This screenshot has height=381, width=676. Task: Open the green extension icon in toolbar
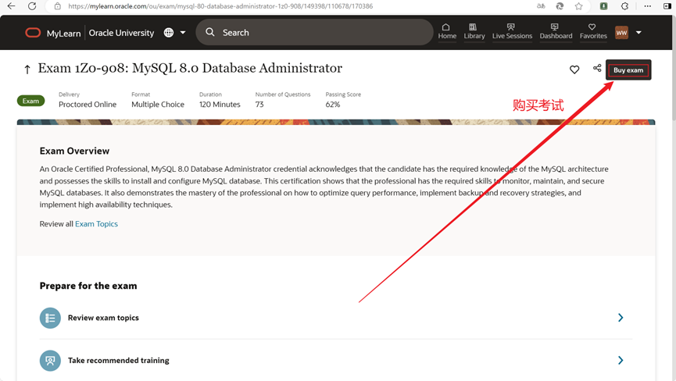(603, 6)
